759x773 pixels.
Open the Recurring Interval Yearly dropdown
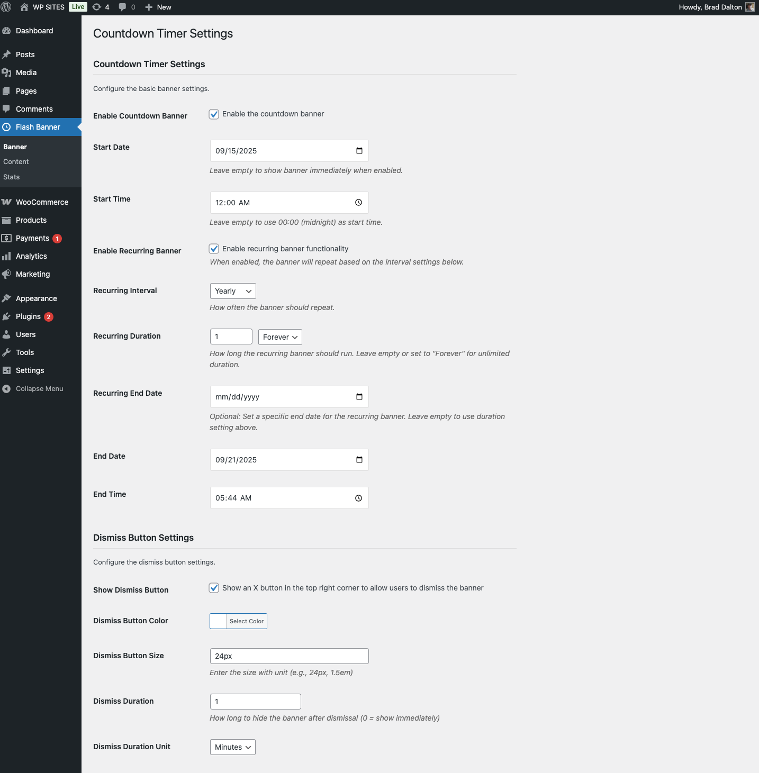[x=233, y=291]
